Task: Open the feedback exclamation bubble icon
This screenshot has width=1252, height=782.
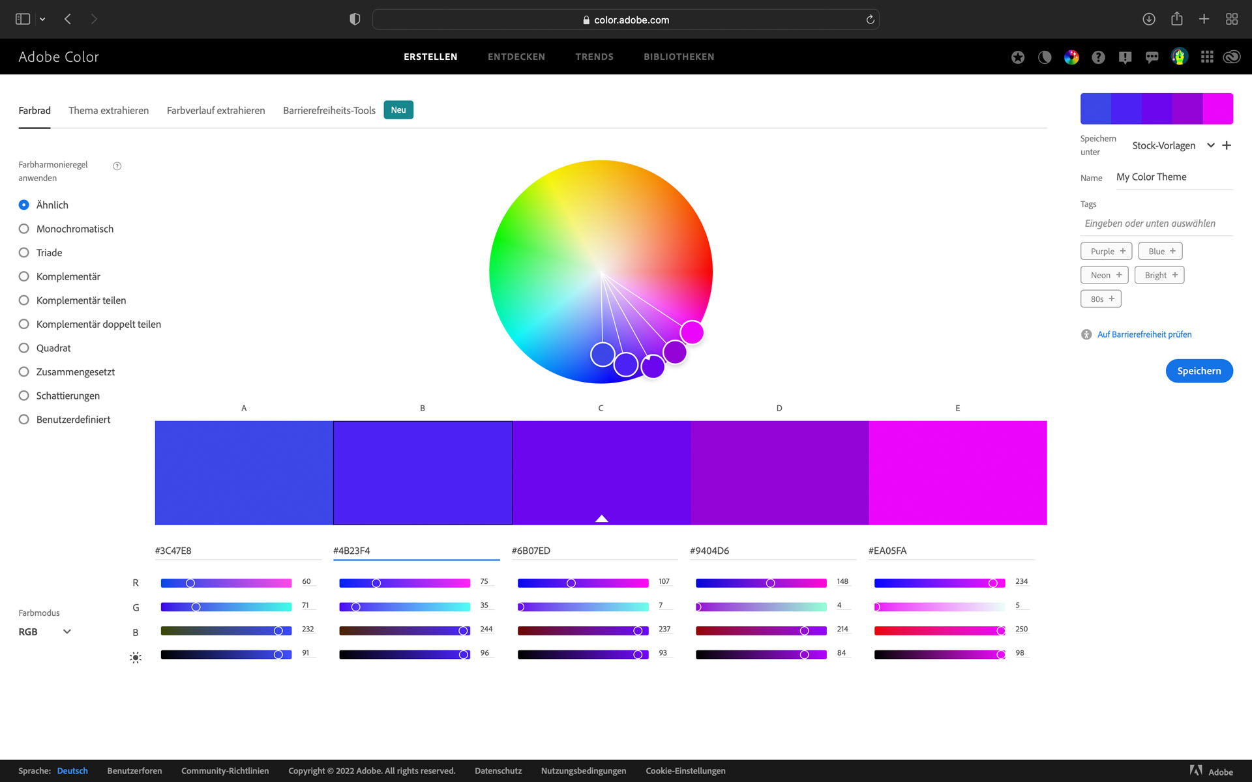Action: [x=1125, y=57]
